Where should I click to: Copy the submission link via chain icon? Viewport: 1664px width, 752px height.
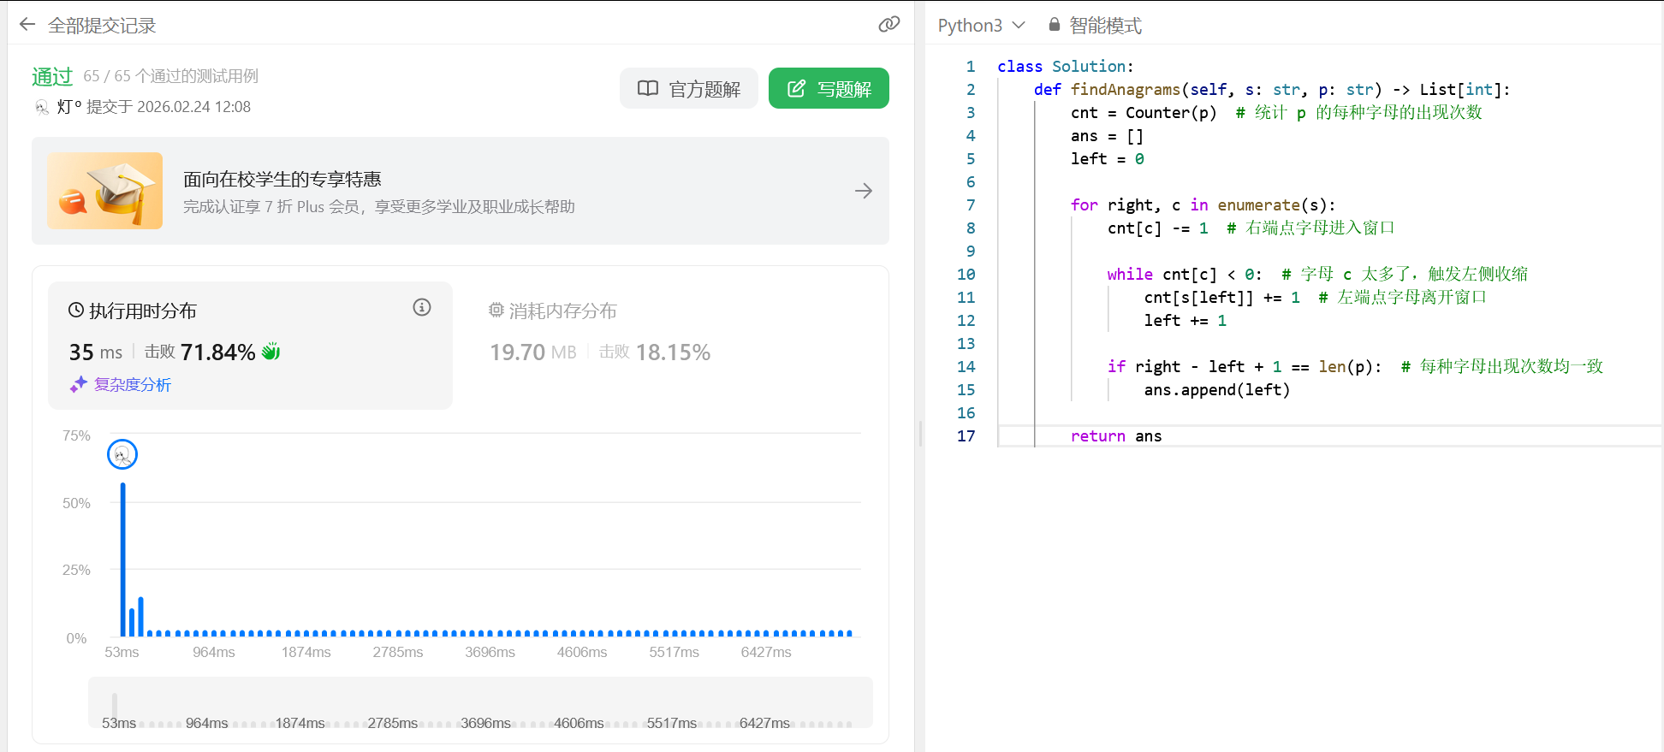coord(888,25)
